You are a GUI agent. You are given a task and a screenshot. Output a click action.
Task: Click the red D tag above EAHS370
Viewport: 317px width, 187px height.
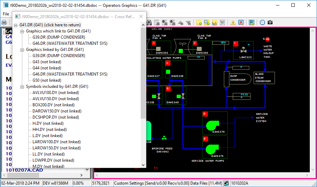click(x=205, y=114)
